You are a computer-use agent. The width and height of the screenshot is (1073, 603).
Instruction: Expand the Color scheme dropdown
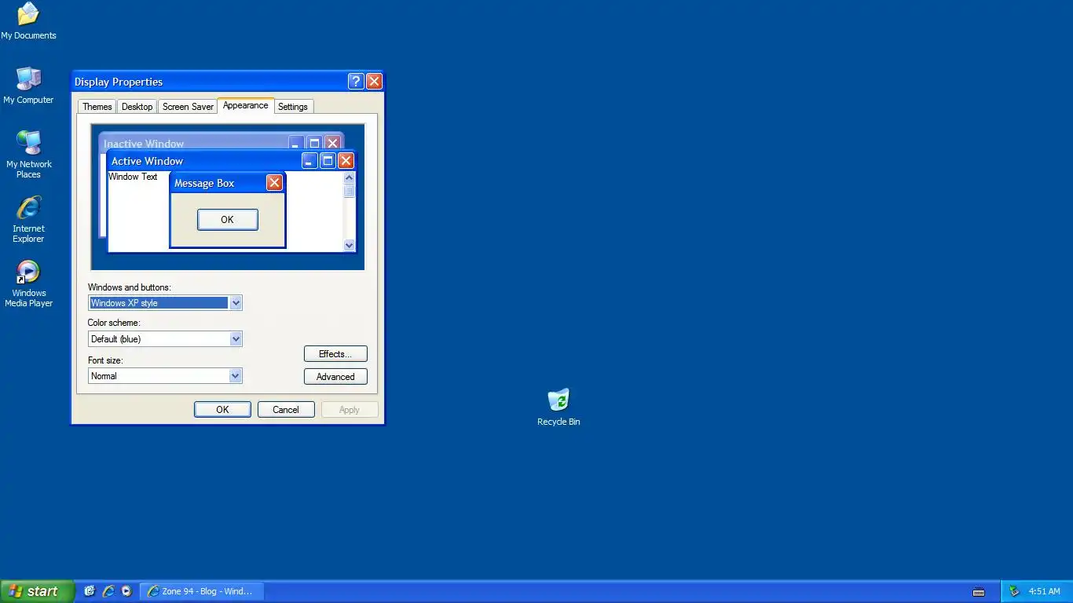click(235, 339)
